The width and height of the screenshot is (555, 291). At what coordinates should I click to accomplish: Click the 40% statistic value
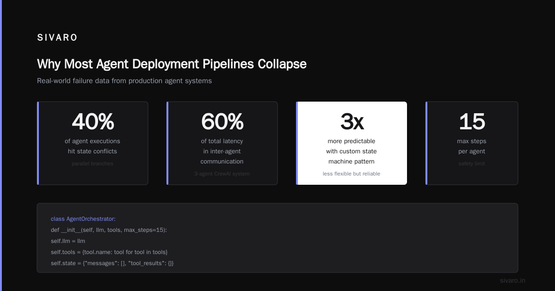(x=92, y=121)
